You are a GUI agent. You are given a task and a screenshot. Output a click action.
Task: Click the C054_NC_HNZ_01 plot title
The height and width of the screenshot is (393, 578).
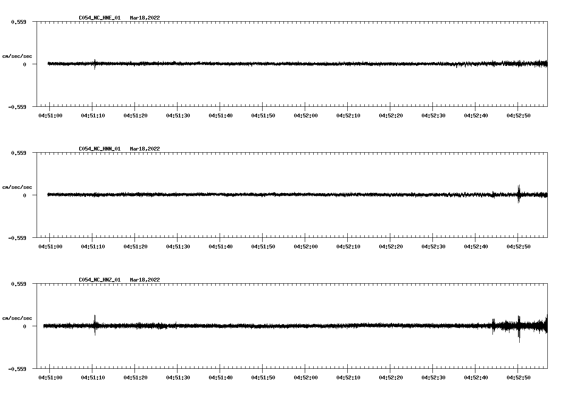point(100,280)
